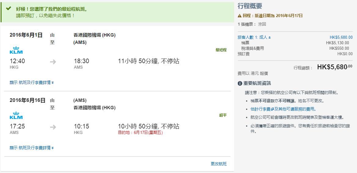Click the arrow between 12:40 and 18:30
Image resolution: width=357 pixels, height=173 pixels.
click(53, 62)
